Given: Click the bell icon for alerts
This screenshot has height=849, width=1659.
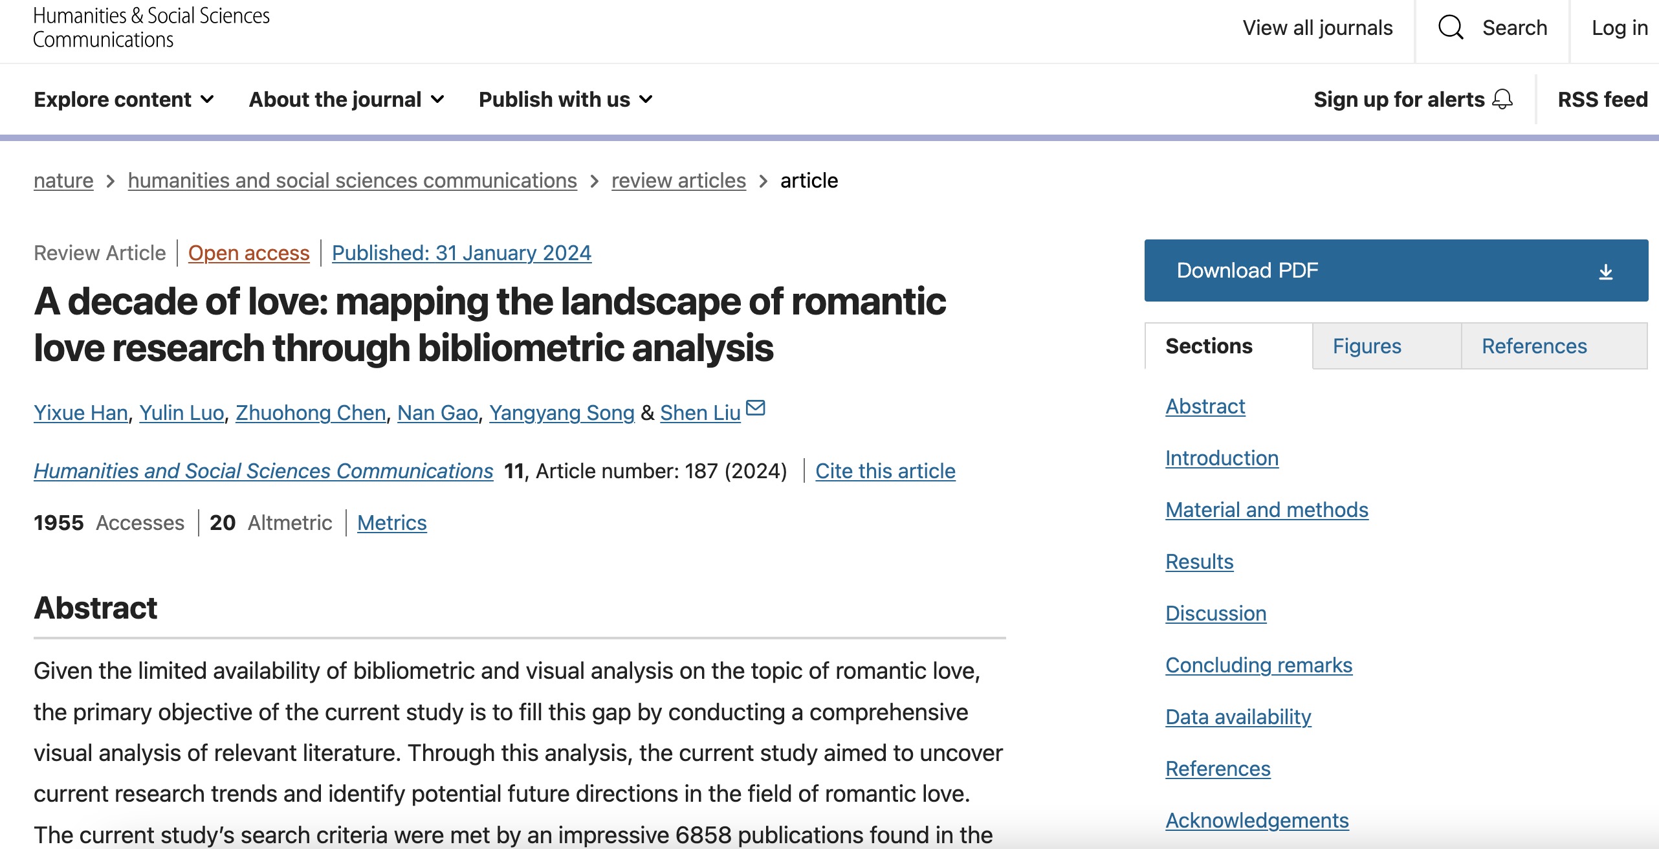Looking at the screenshot, I should [x=1502, y=99].
